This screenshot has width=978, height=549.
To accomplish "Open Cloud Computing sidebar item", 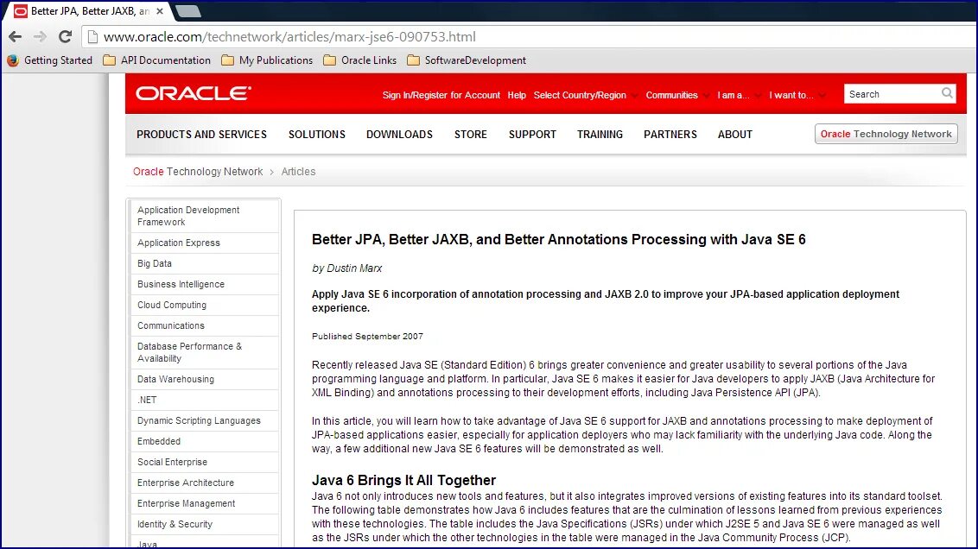I will (205, 305).
